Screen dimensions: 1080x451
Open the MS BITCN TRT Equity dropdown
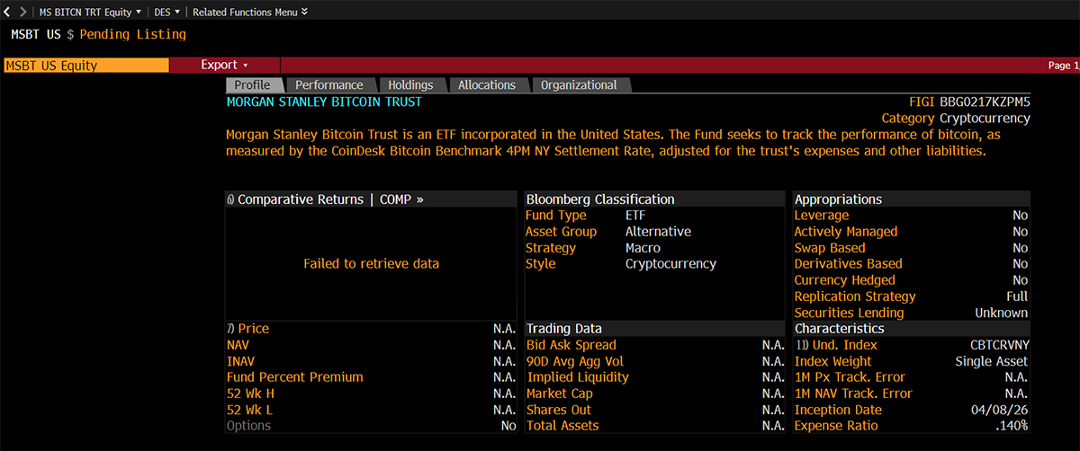(x=90, y=12)
